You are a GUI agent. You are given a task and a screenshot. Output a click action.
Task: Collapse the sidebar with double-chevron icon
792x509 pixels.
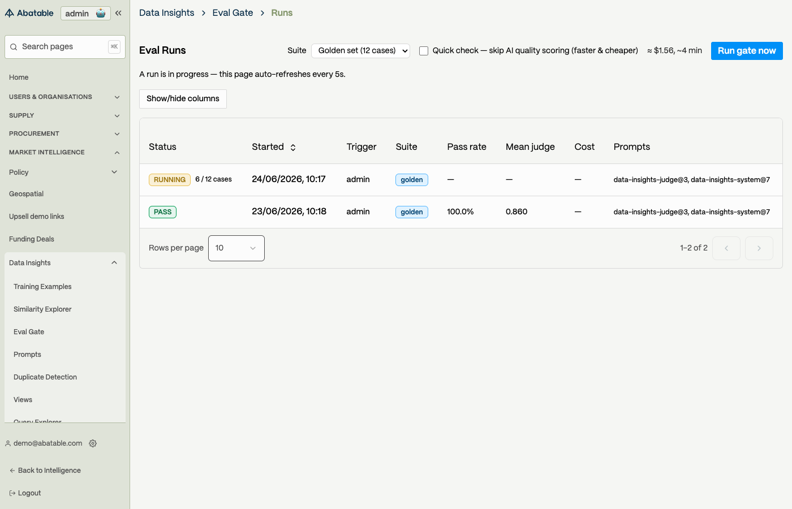(118, 13)
